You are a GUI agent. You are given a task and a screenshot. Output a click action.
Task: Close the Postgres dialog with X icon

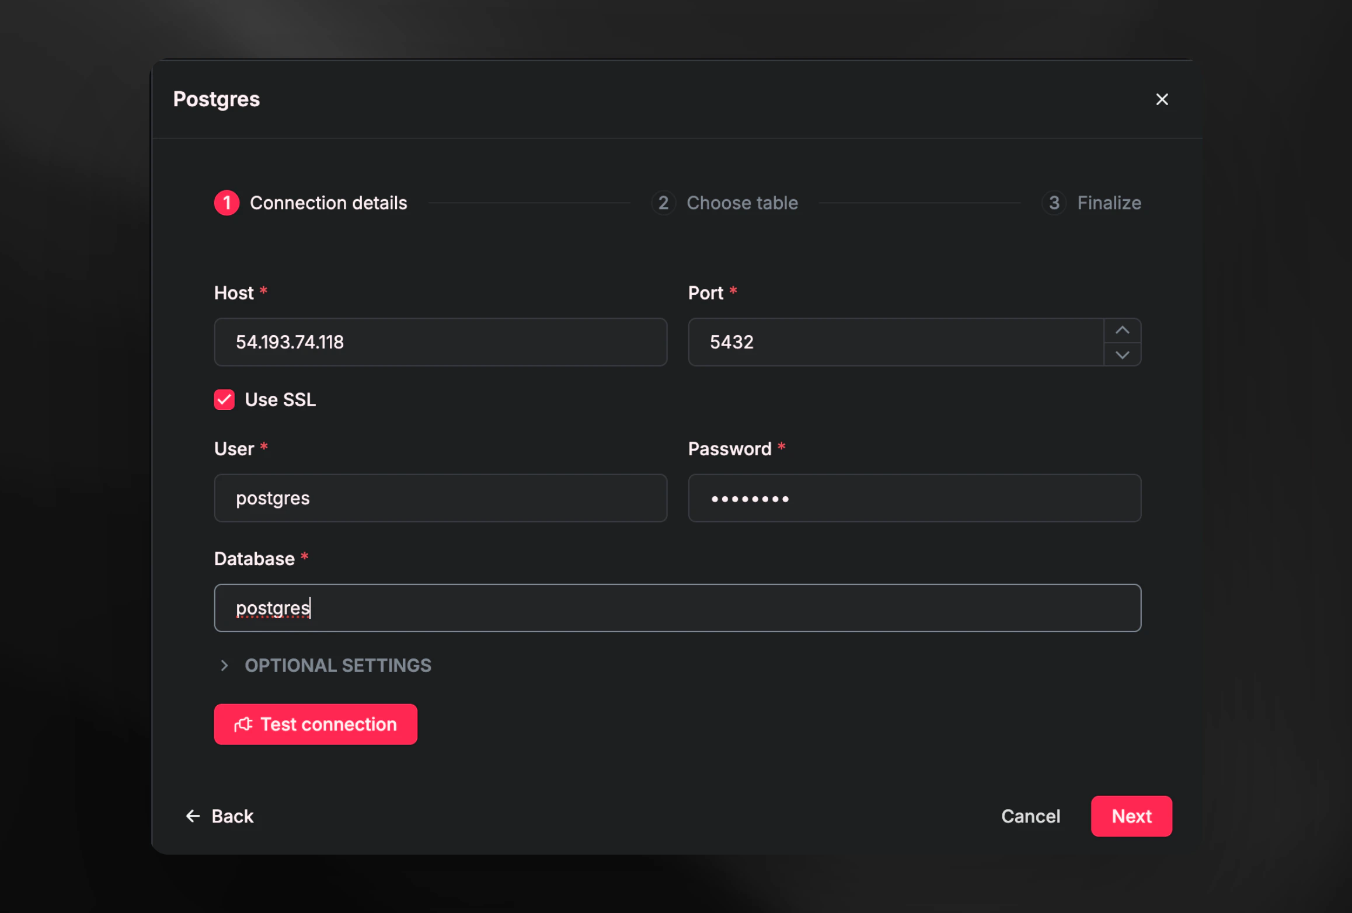[1162, 99]
